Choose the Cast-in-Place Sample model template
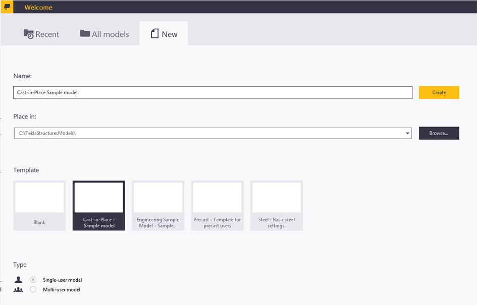The width and height of the screenshot is (477, 305). pos(99,206)
